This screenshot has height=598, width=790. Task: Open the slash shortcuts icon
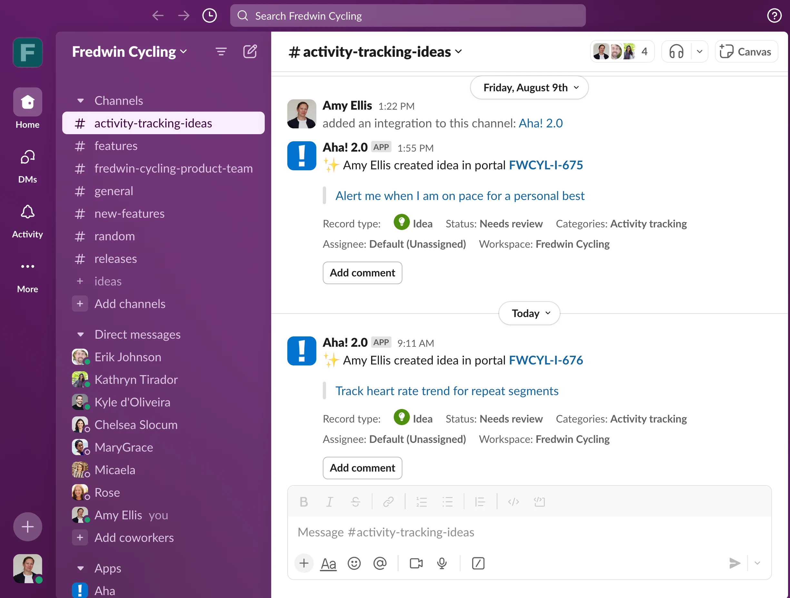click(478, 563)
